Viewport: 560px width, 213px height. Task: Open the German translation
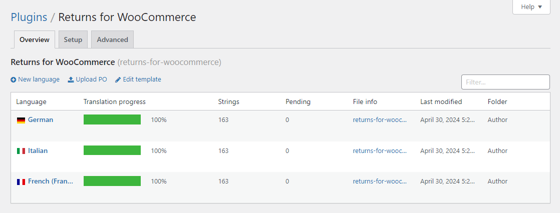click(x=41, y=120)
